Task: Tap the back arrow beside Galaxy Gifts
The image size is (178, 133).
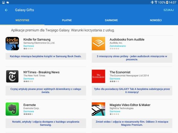Action: pos(6,10)
